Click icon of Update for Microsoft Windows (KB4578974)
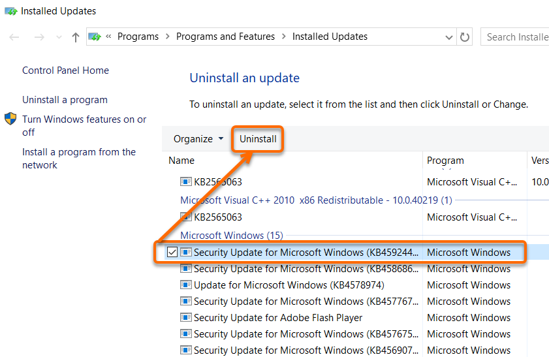 tap(186, 285)
